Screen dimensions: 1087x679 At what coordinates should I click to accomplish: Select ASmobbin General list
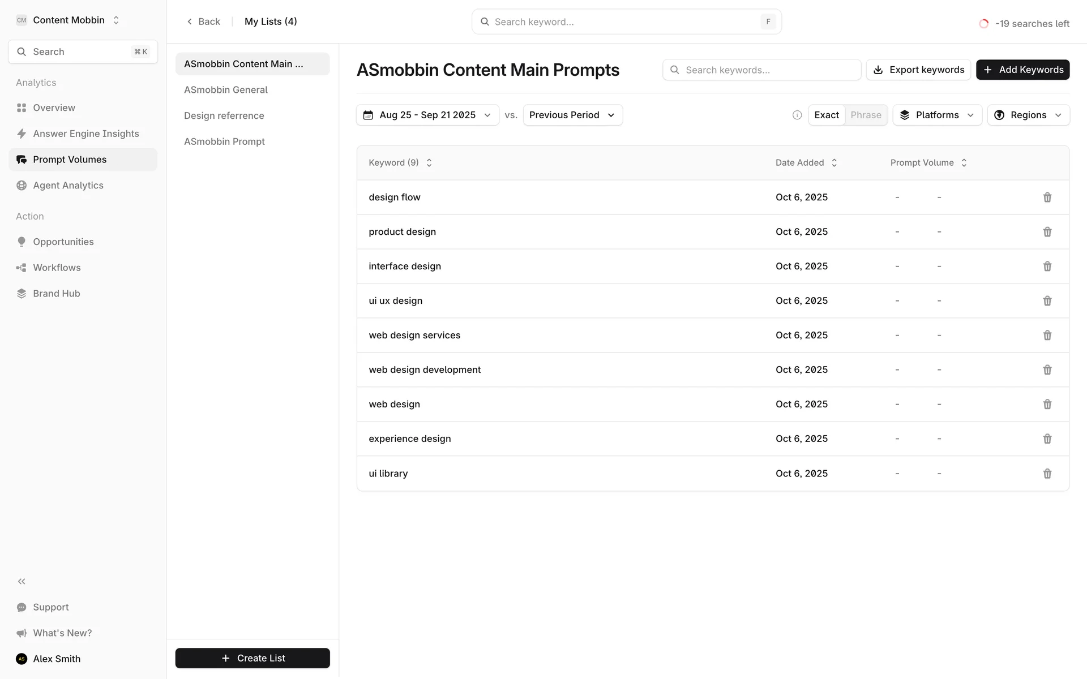[x=225, y=90]
